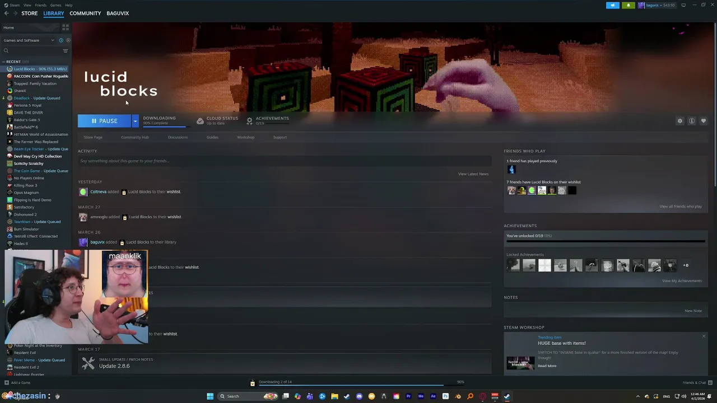Select Satisfactory in the game list

tap(24, 207)
